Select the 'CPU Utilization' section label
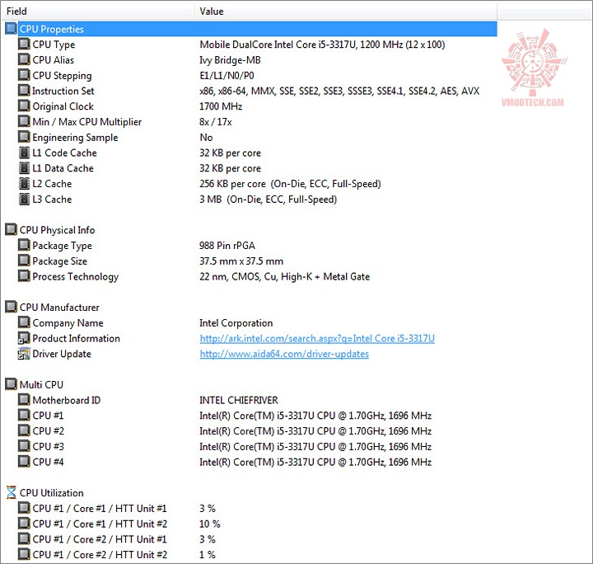 tap(51, 493)
